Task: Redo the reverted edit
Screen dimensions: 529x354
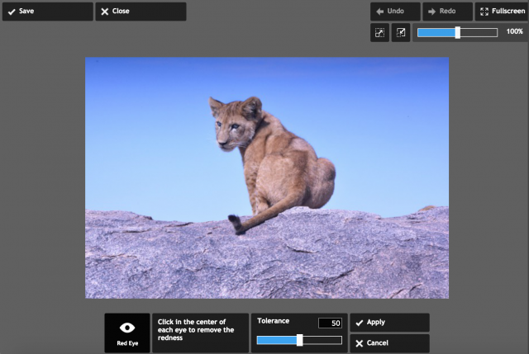Action: click(447, 12)
